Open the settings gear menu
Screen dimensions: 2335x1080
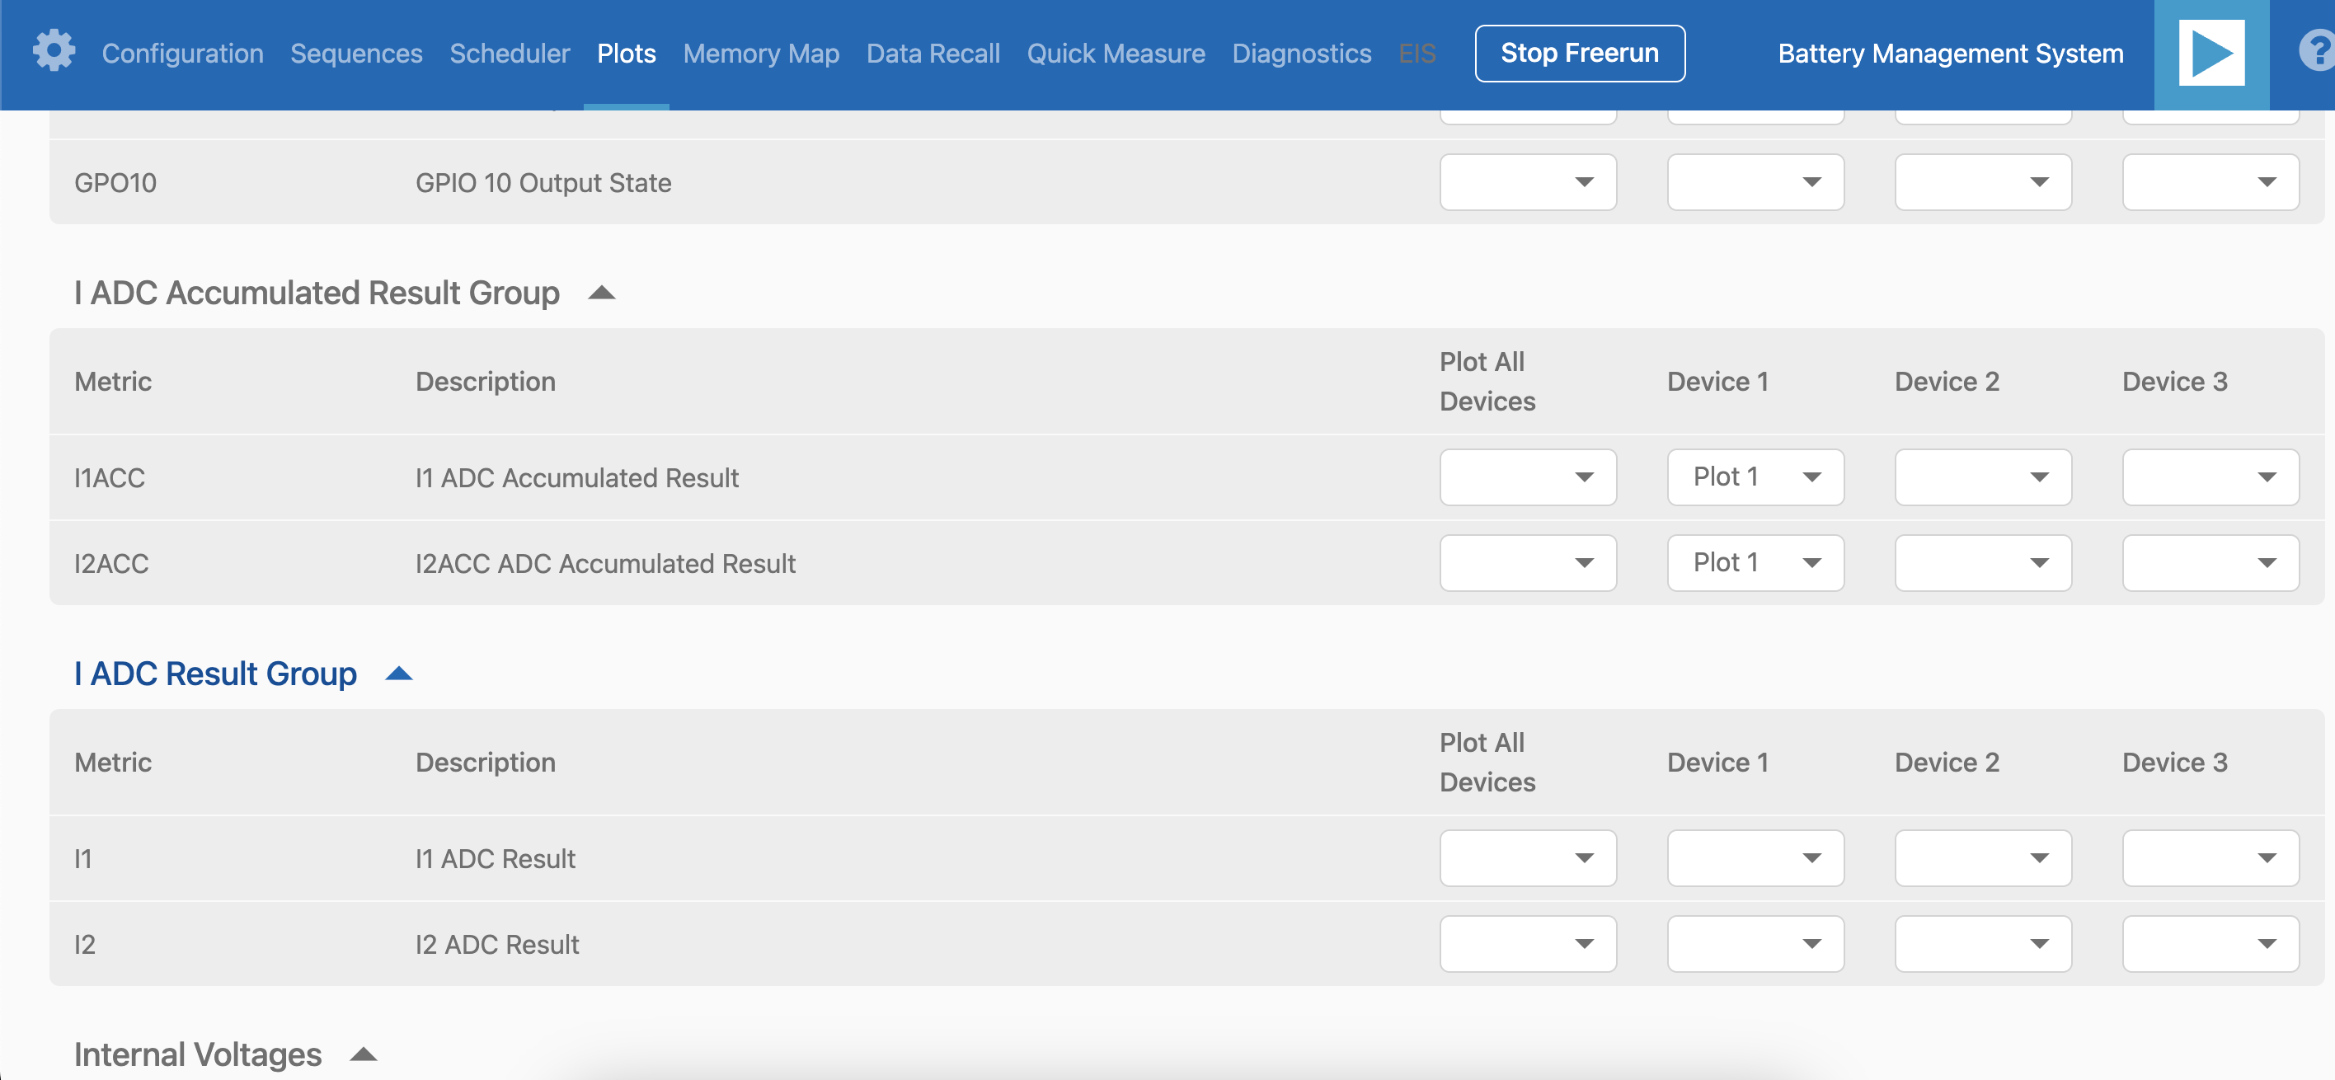pos(54,52)
